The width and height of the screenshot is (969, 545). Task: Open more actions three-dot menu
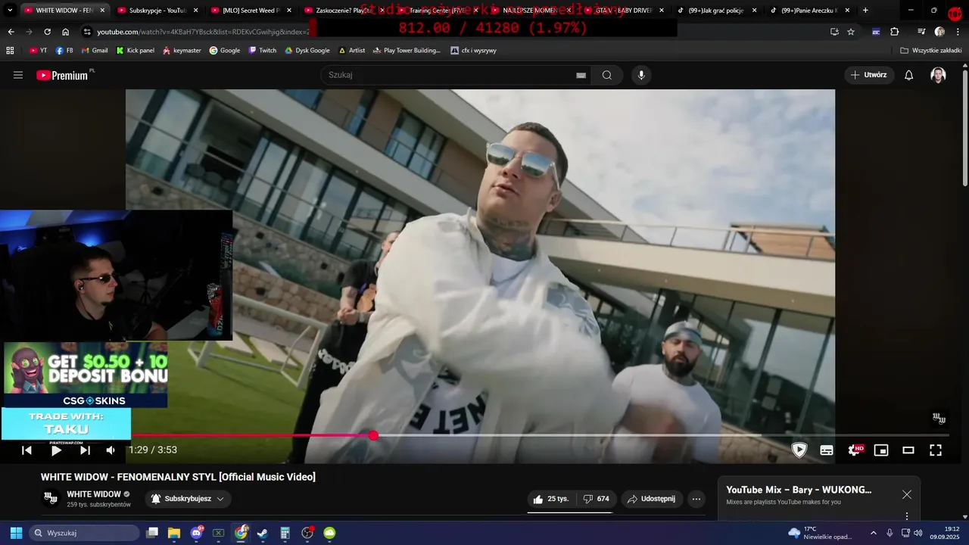pos(696,499)
